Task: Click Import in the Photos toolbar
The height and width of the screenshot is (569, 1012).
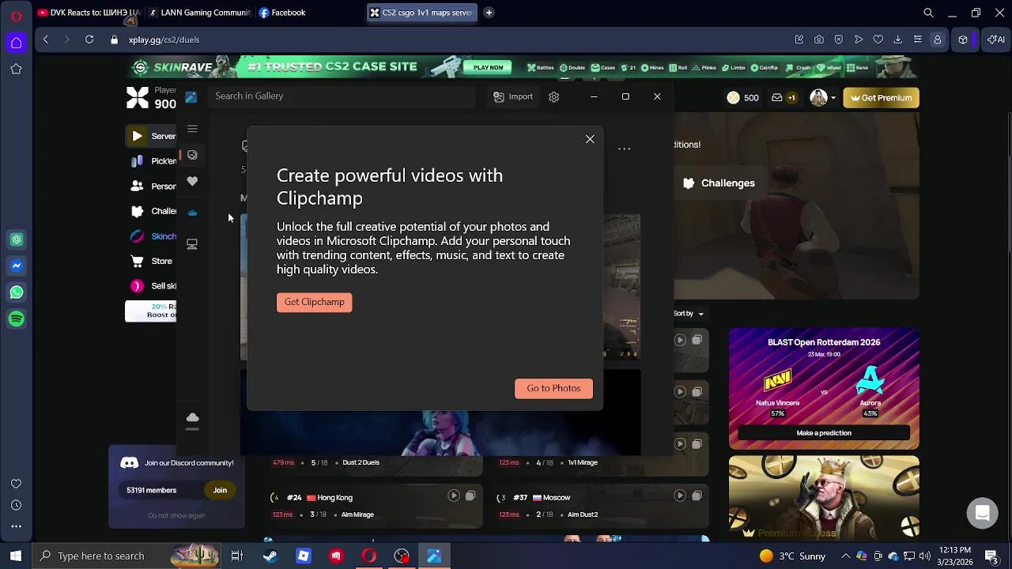Action: tap(513, 96)
